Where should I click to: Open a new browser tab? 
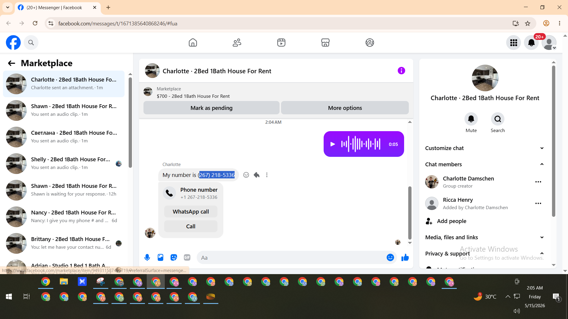[108, 7]
